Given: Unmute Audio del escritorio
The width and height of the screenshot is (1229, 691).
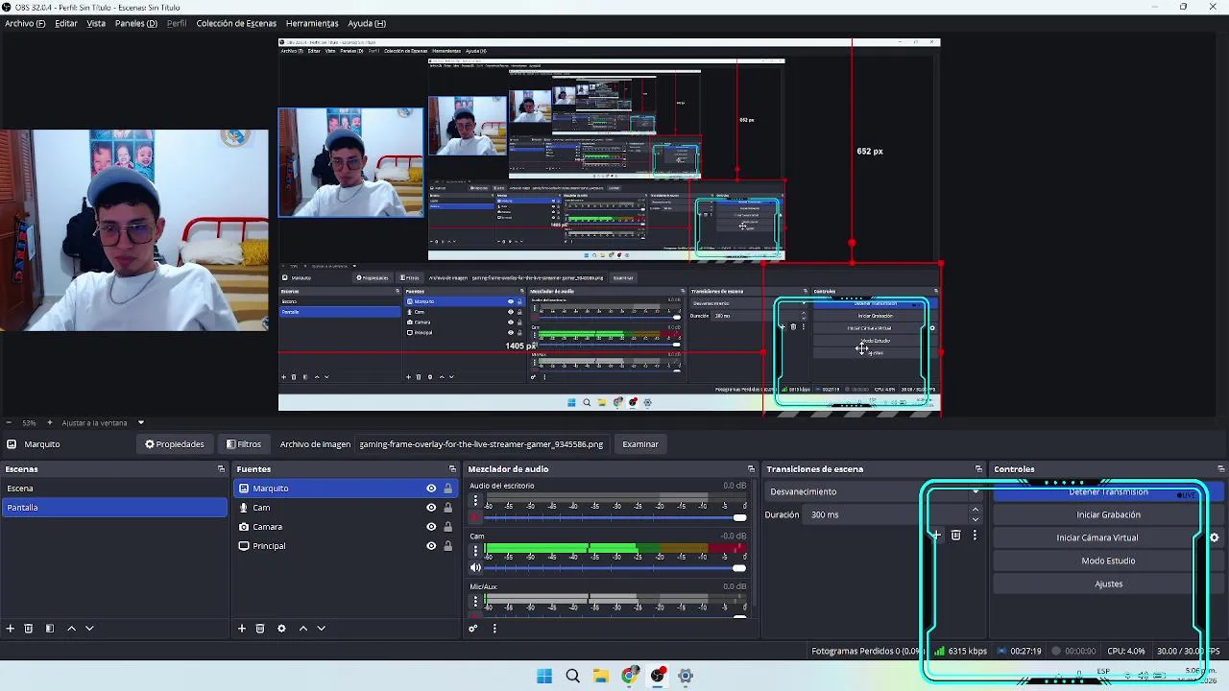Looking at the screenshot, I should tap(475, 517).
